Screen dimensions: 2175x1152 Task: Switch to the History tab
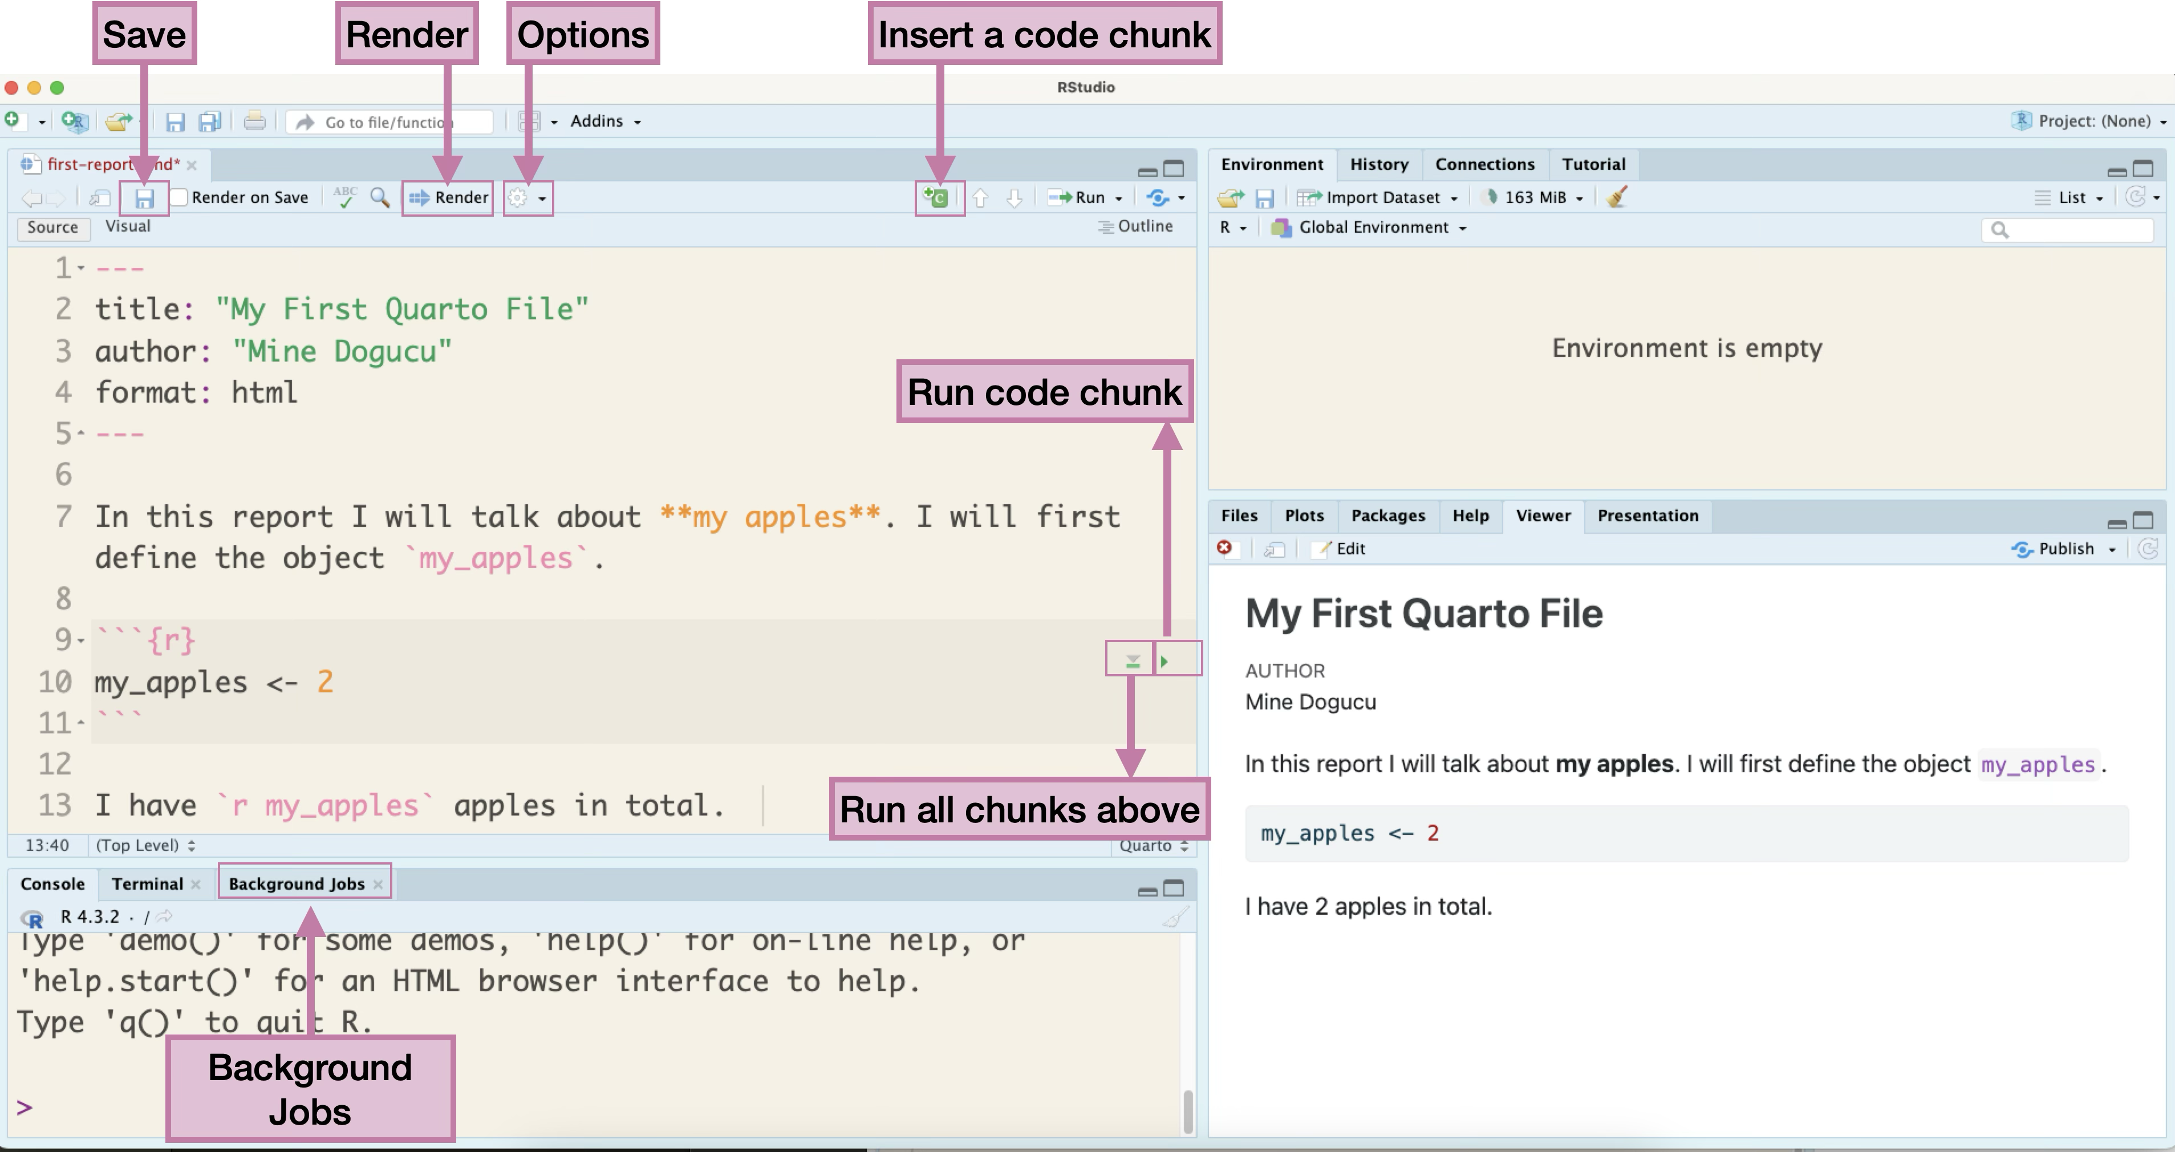point(1379,164)
